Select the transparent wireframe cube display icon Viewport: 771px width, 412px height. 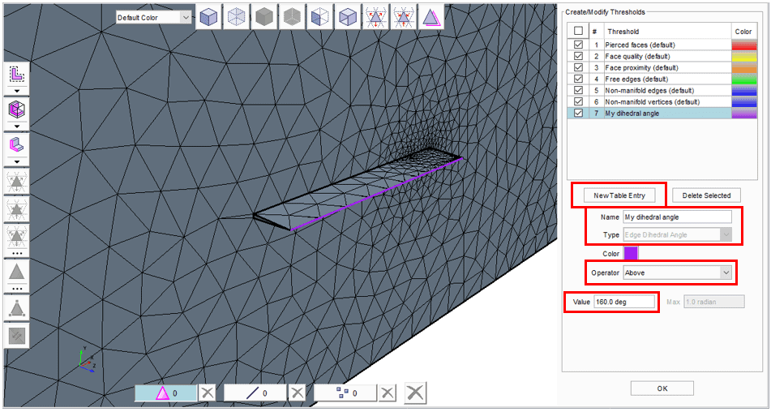[x=237, y=18]
